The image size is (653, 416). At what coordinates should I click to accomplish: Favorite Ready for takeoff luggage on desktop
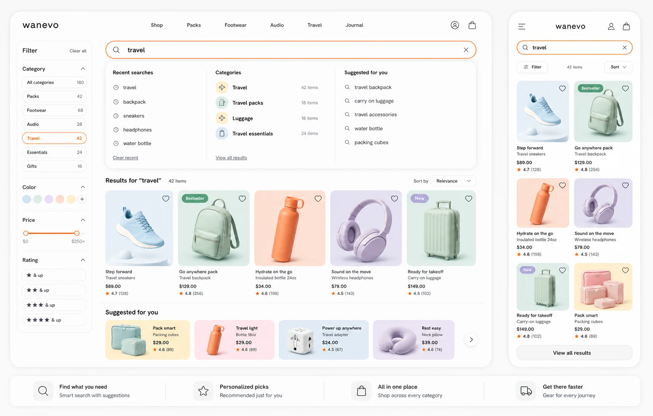coord(468,198)
